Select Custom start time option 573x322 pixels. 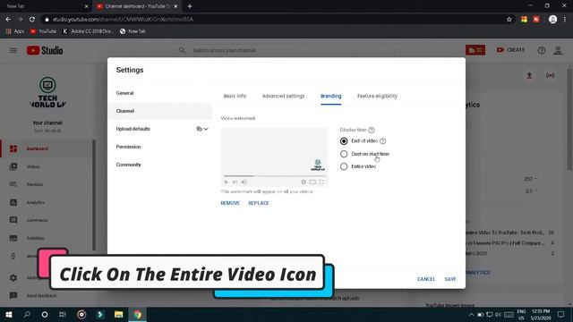coord(344,154)
